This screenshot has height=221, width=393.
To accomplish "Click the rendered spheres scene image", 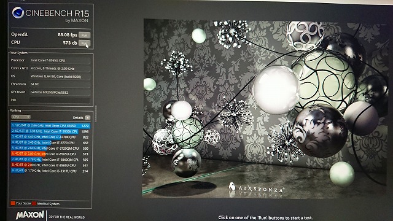I will click(265, 108).
